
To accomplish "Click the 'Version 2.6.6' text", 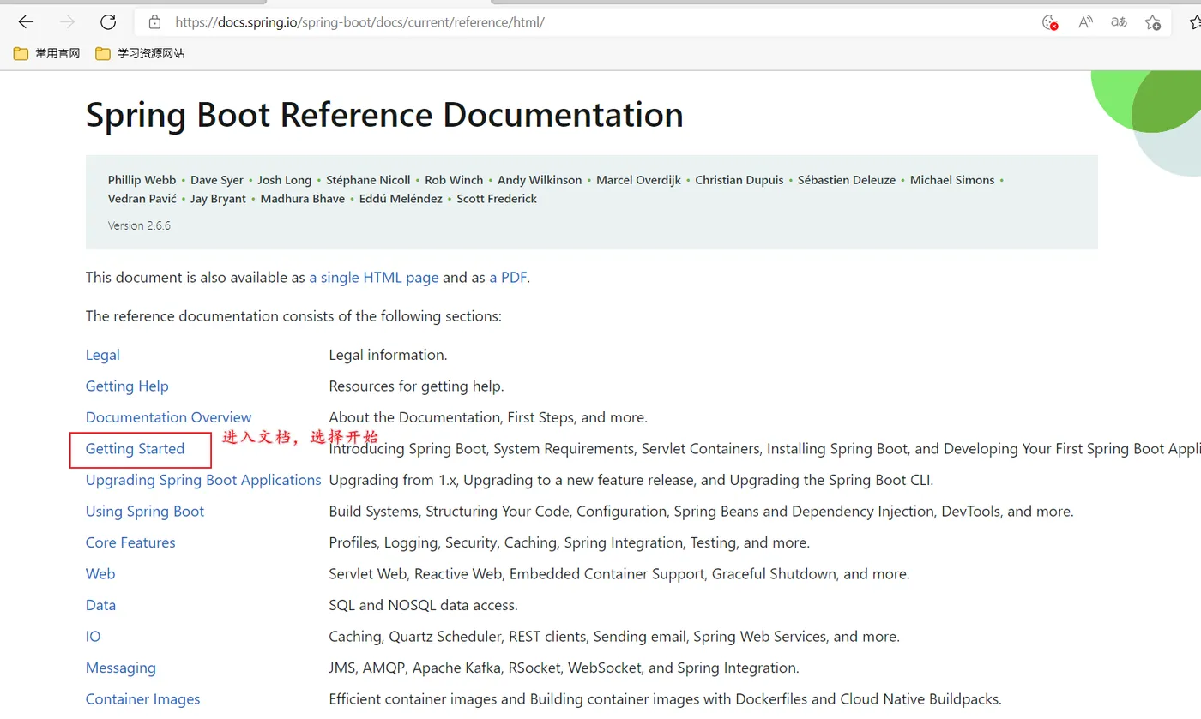I will [139, 225].
